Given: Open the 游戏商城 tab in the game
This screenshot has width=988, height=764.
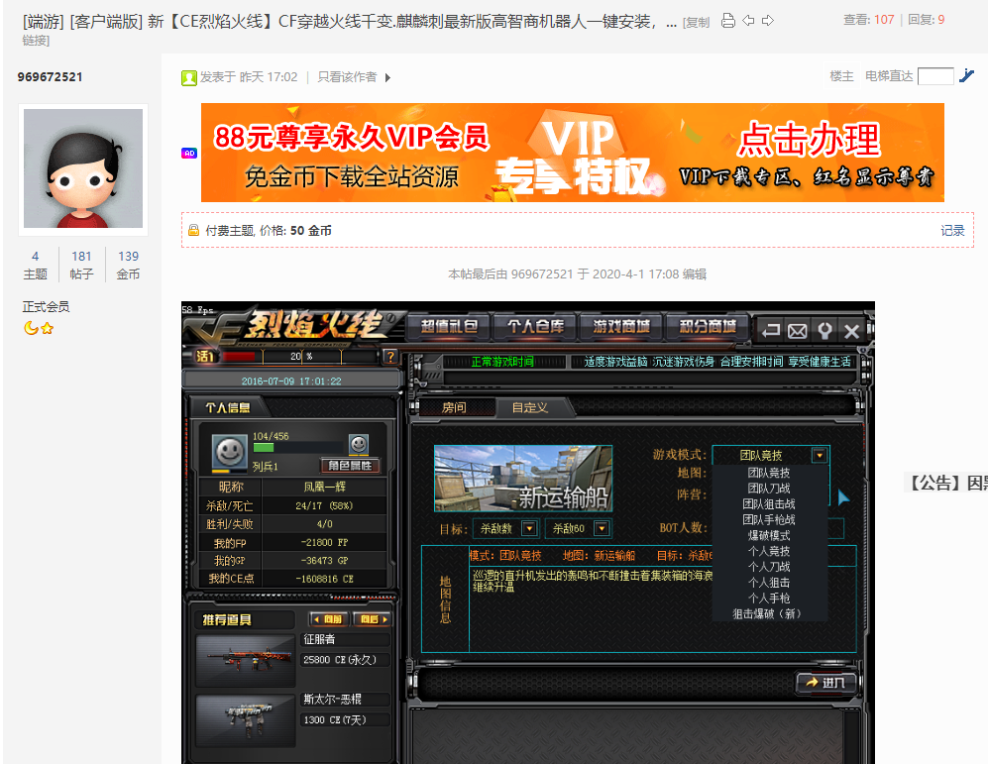Looking at the screenshot, I should pos(621,326).
